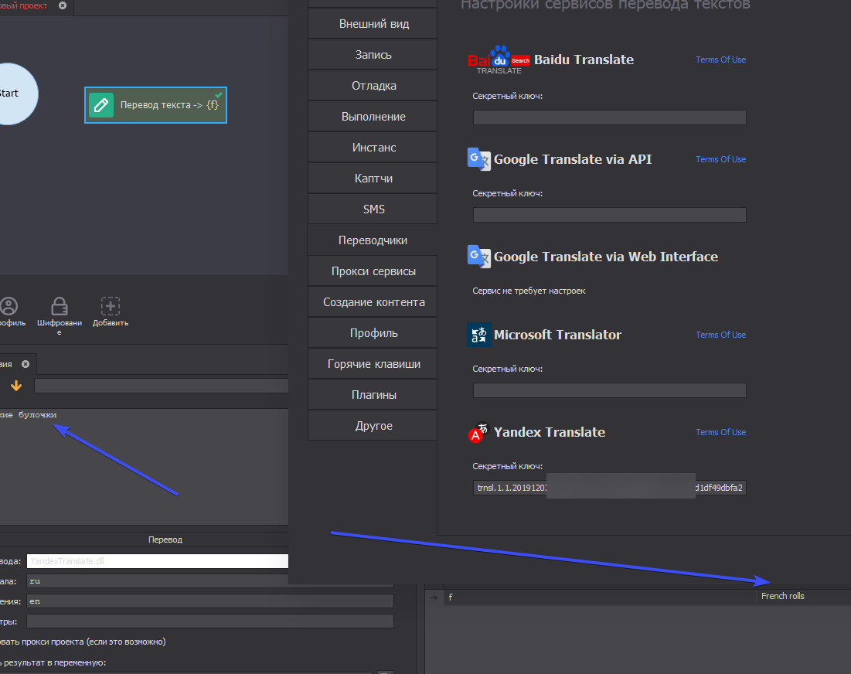The width and height of the screenshot is (851, 674).
Task: Open the Горячие клавиши settings section
Action: coord(373,364)
